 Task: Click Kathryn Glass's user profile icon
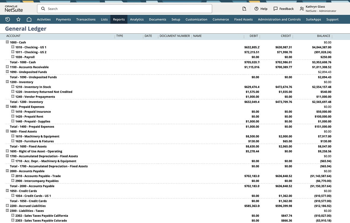pos(302,9)
